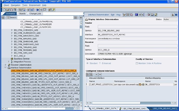Select BS_CRM_BEIJING_QAS MI_TPCPO_OUT_ASYNC row
The image size is (179, 111).
point(42,82)
